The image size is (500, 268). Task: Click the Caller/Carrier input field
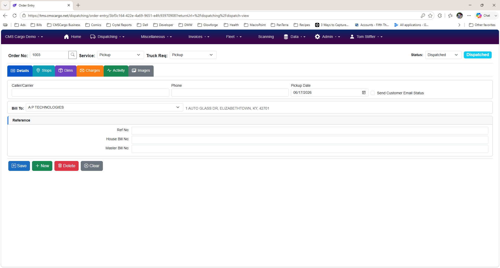tap(90, 93)
